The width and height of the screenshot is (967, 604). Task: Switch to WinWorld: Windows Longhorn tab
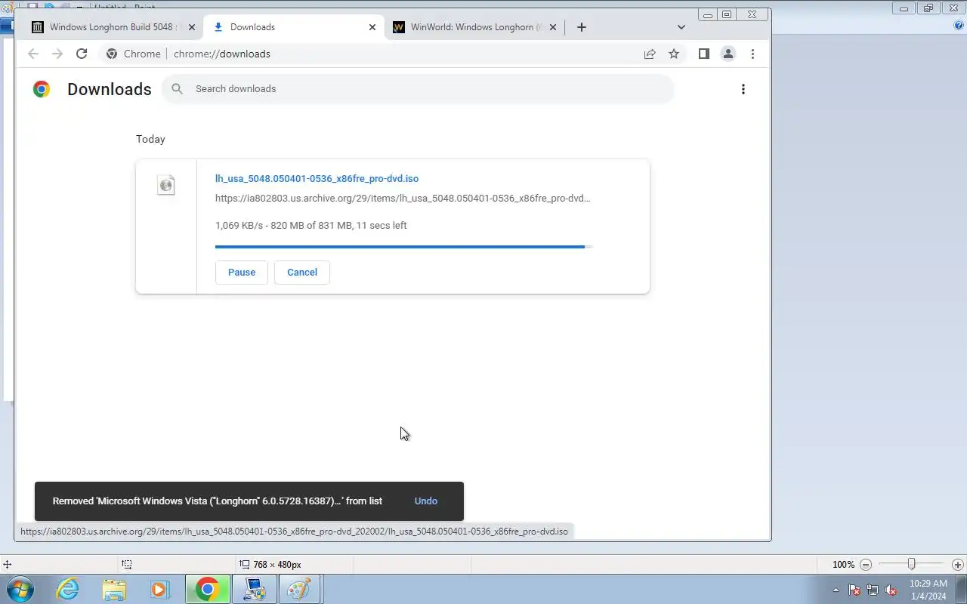point(474,27)
